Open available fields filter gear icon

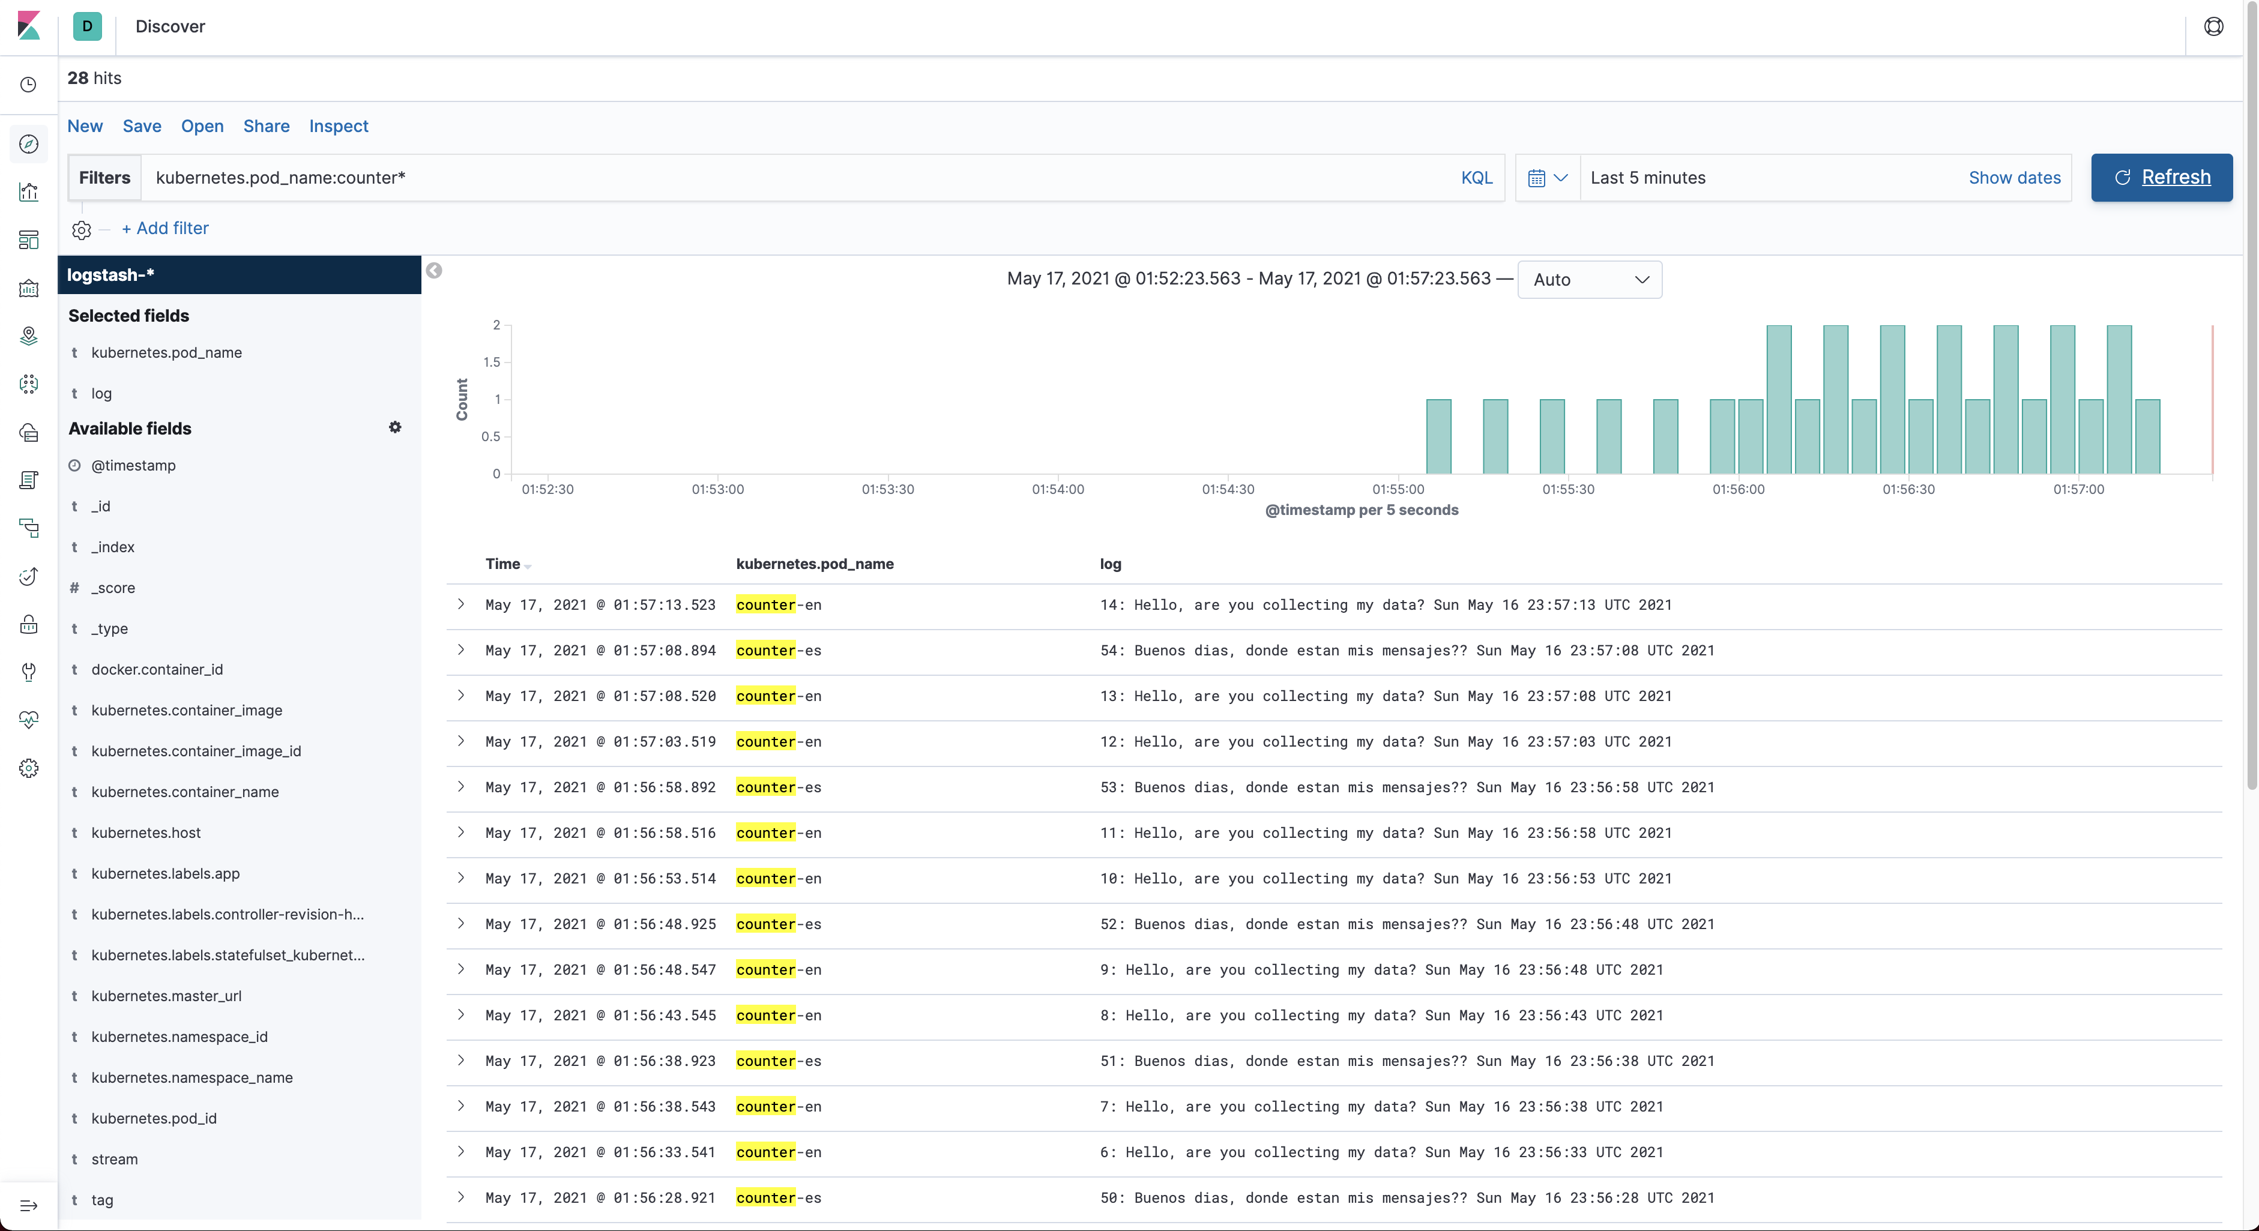coord(394,427)
